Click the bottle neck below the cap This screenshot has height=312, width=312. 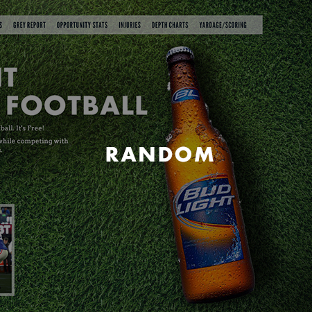pos(182,74)
